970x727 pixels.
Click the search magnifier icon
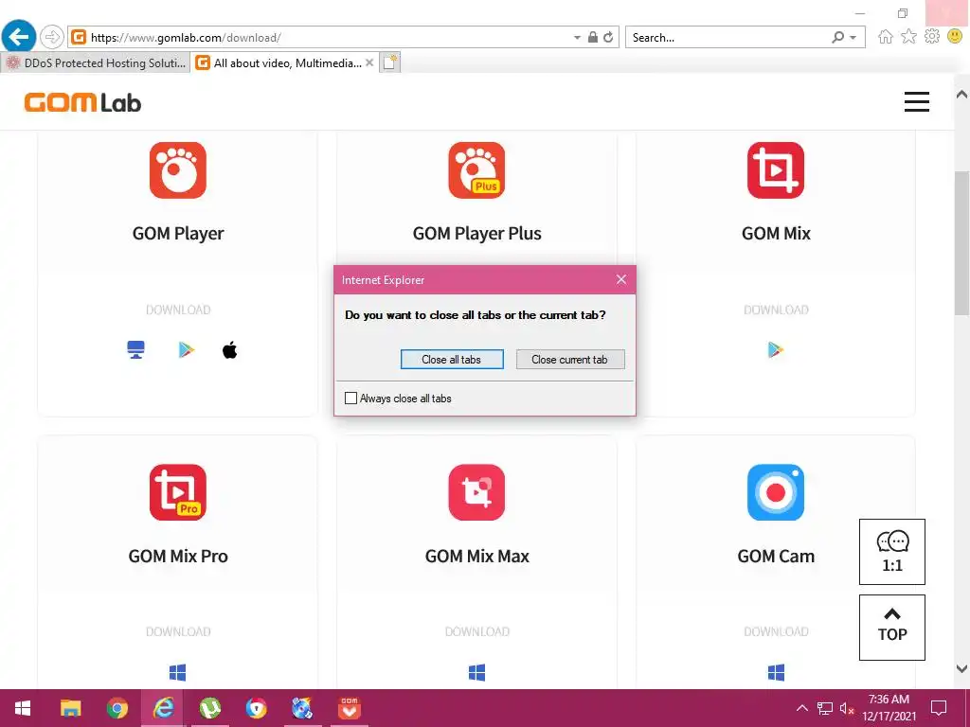837,37
